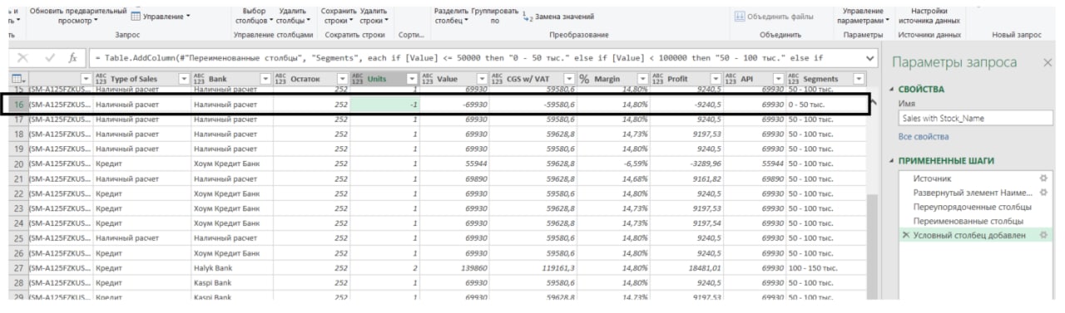Click the data type icon of Bank column
Image resolution: width=1065 pixels, height=313 pixels.
(198, 78)
